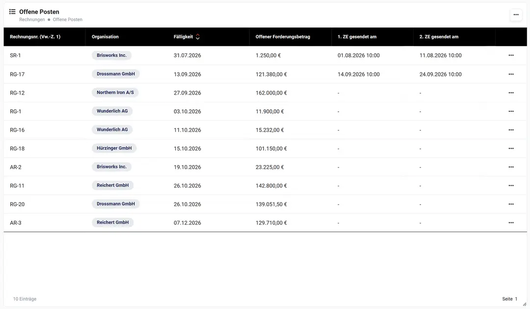Click timestamp 01.08.2026 10:00

coord(359,55)
